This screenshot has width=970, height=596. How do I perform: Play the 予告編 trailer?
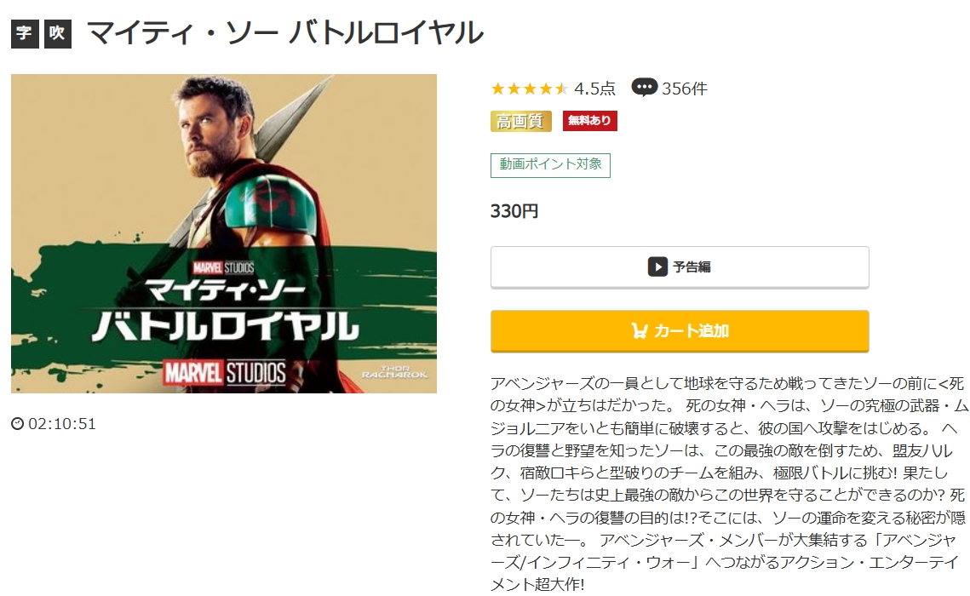[680, 267]
